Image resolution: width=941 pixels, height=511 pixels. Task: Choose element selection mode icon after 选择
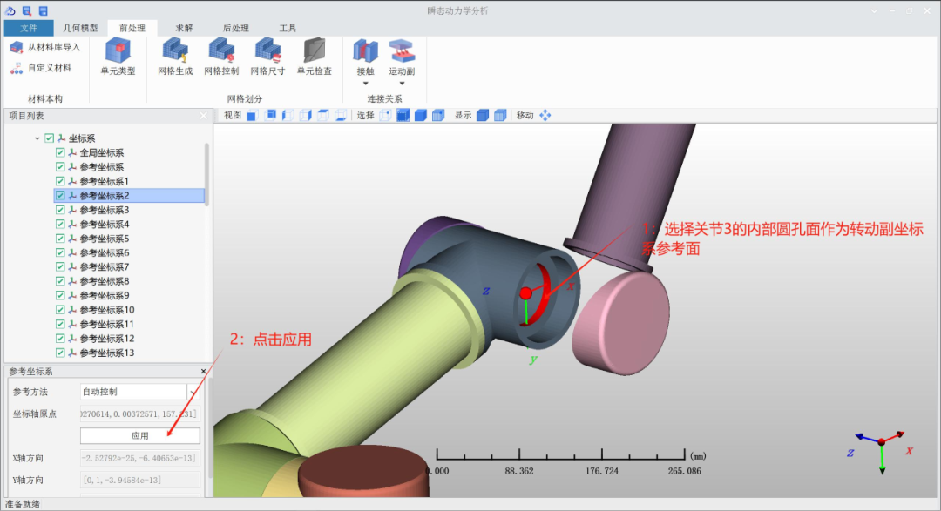(438, 115)
